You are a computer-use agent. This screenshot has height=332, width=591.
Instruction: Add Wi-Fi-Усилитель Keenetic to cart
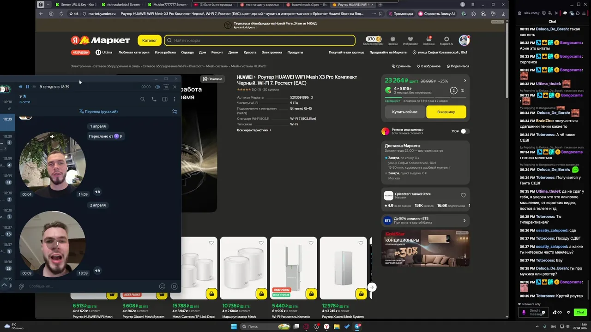coord(312,294)
